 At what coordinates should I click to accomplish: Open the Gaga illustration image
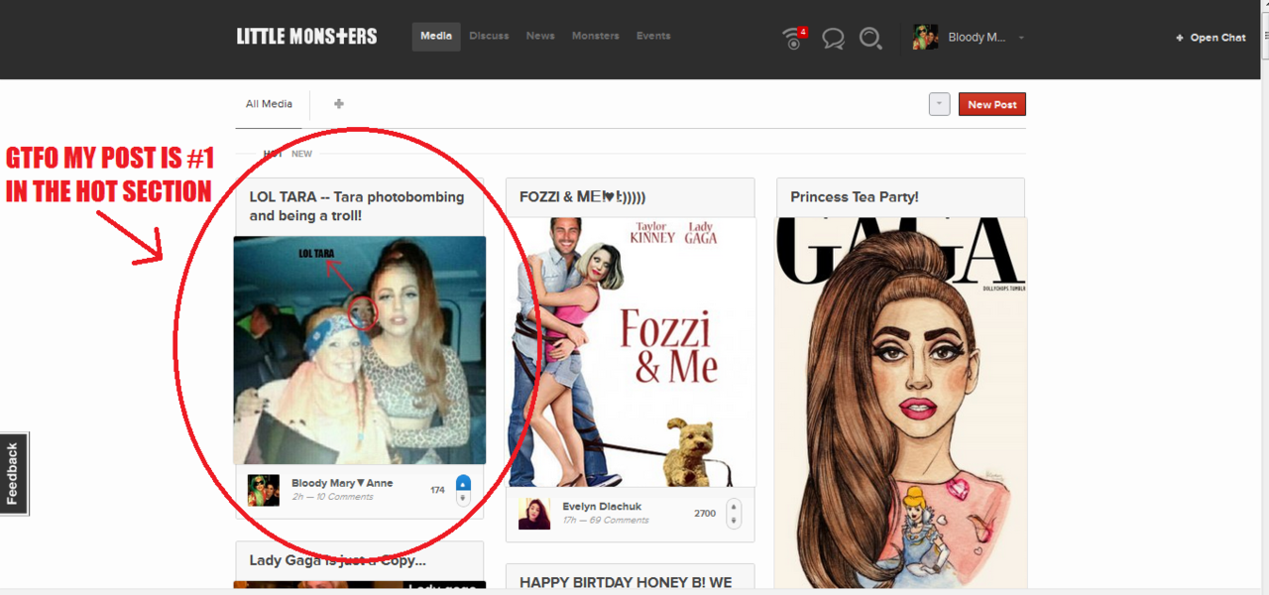[x=901, y=404]
